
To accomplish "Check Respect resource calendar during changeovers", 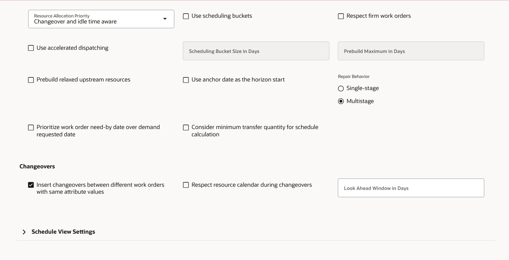I will tap(186, 185).
